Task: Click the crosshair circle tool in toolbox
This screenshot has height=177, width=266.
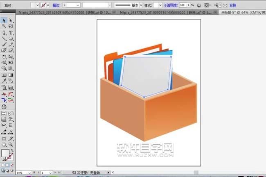Action: 4,107
